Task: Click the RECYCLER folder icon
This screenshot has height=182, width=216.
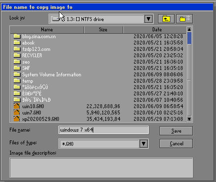Action: [x=17, y=55]
